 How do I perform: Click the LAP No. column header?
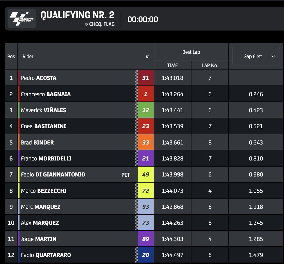point(210,65)
